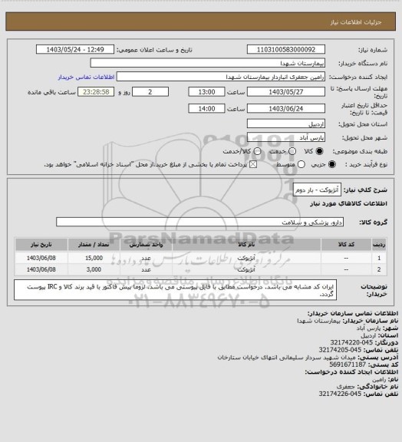Open the buyer contact information link

click(x=86, y=77)
